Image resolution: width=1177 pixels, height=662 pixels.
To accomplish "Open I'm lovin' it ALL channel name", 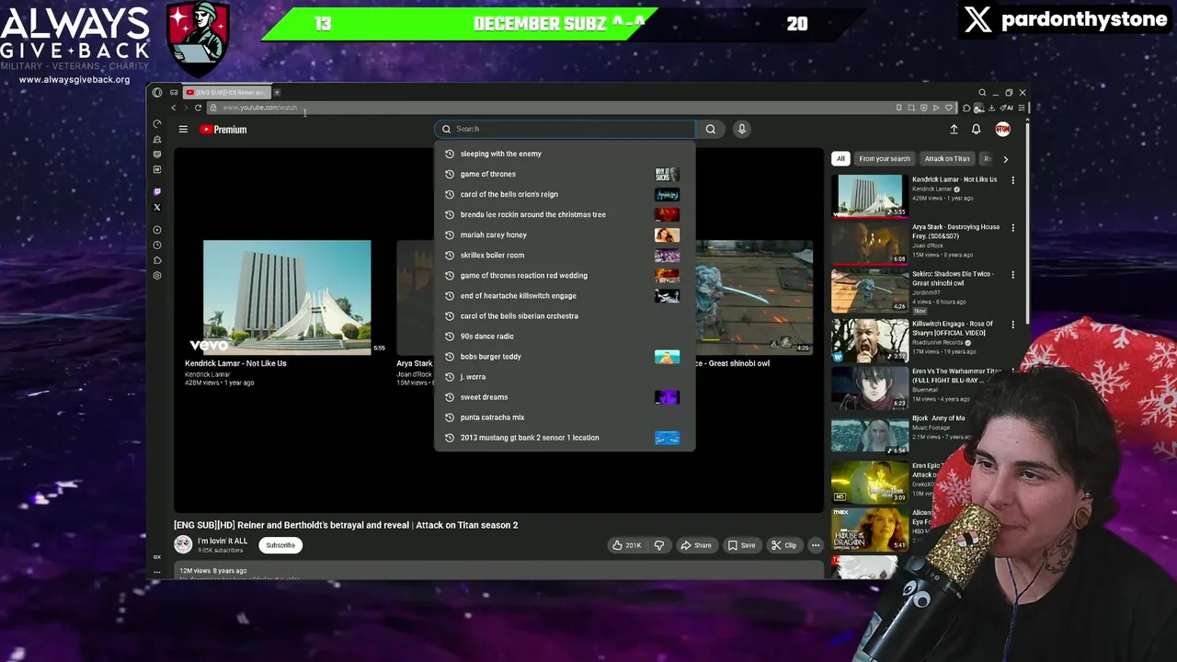I will [223, 542].
